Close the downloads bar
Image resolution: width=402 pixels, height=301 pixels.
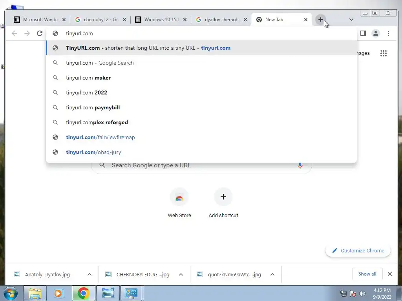(390, 274)
